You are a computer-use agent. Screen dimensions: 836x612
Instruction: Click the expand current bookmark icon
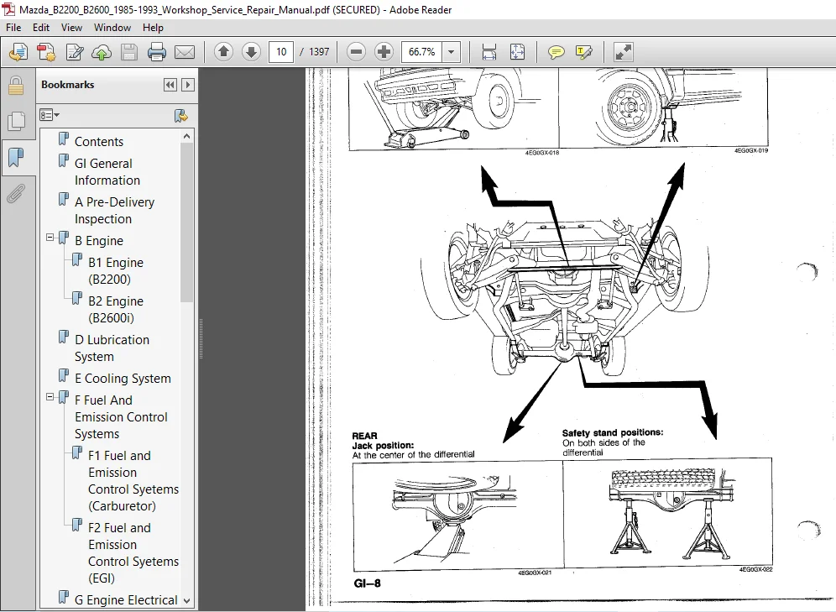coord(181,116)
